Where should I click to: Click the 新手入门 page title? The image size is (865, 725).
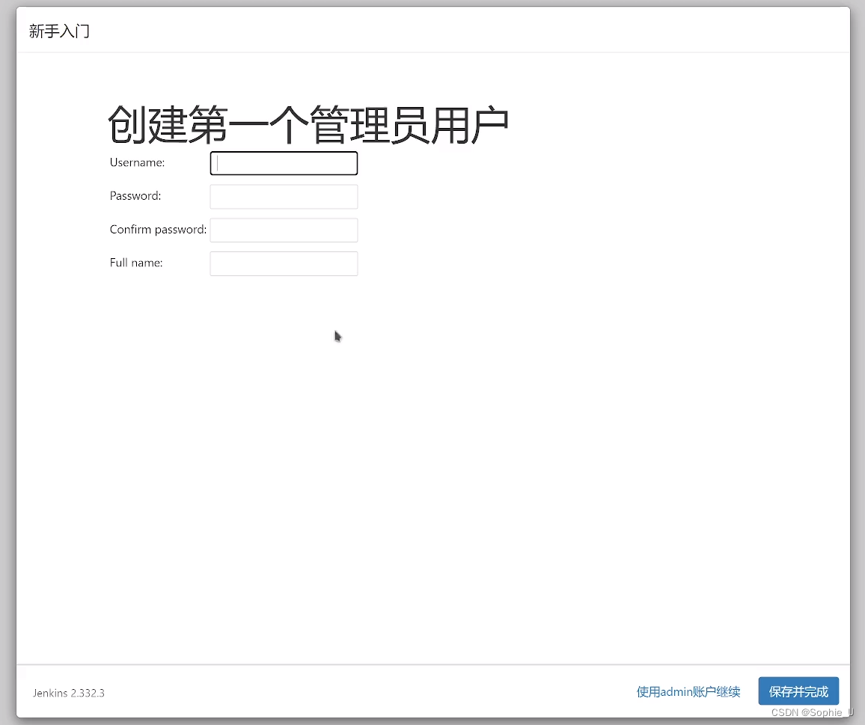(59, 31)
